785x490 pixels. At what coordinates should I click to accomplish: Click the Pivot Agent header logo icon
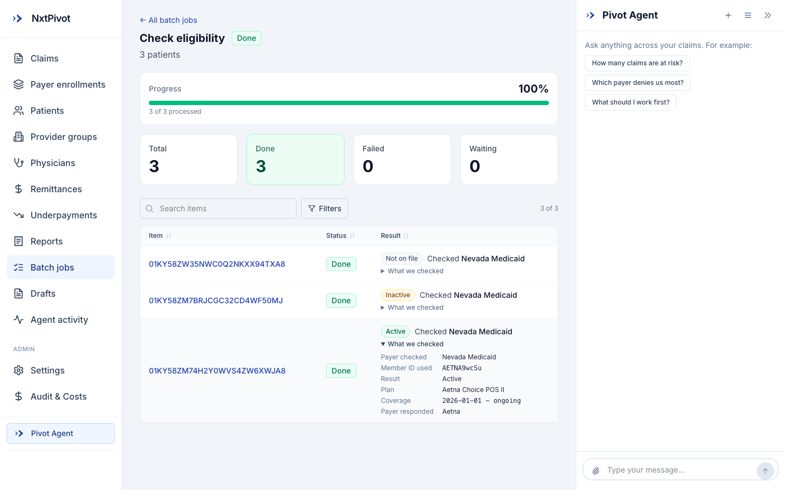tap(590, 15)
